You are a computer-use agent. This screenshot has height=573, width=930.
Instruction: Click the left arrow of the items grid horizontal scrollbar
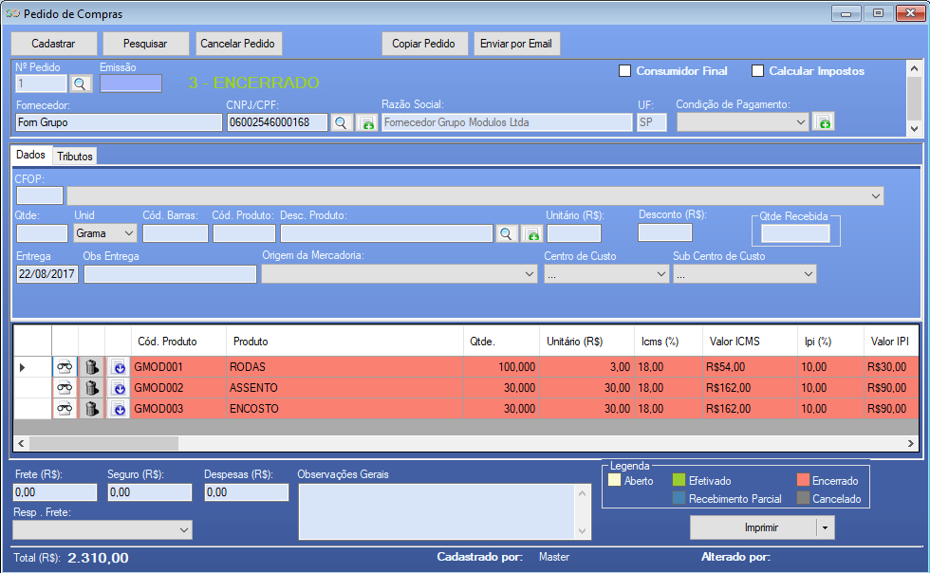21,444
